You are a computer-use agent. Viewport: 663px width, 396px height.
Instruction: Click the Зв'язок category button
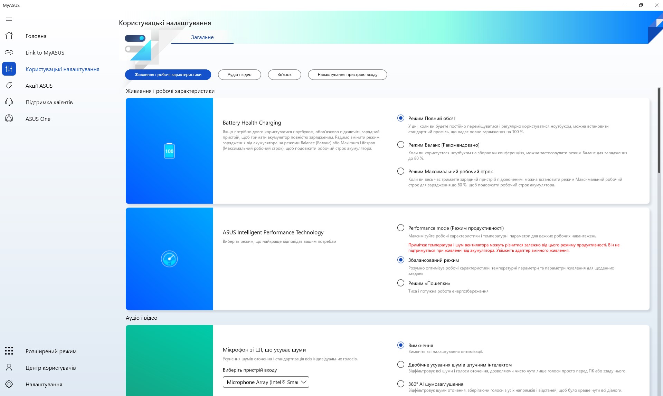[x=284, y=75]
